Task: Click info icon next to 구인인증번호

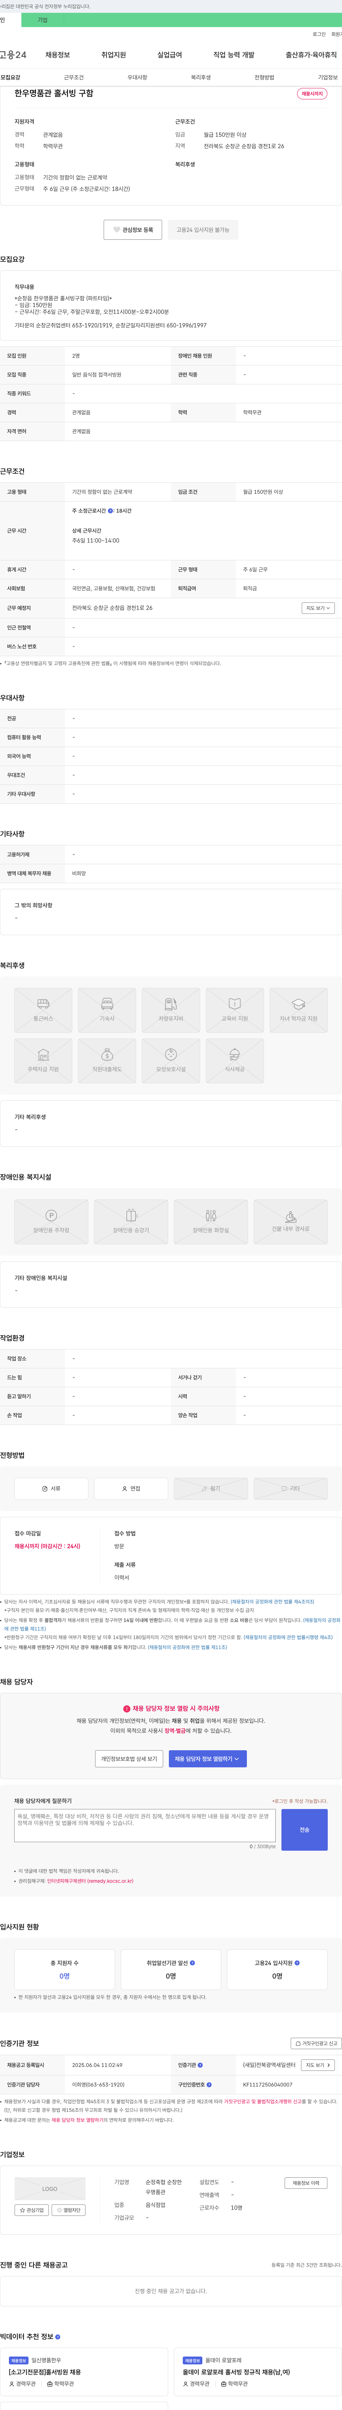Action: pyautogui.click(x=209, y=2084)
